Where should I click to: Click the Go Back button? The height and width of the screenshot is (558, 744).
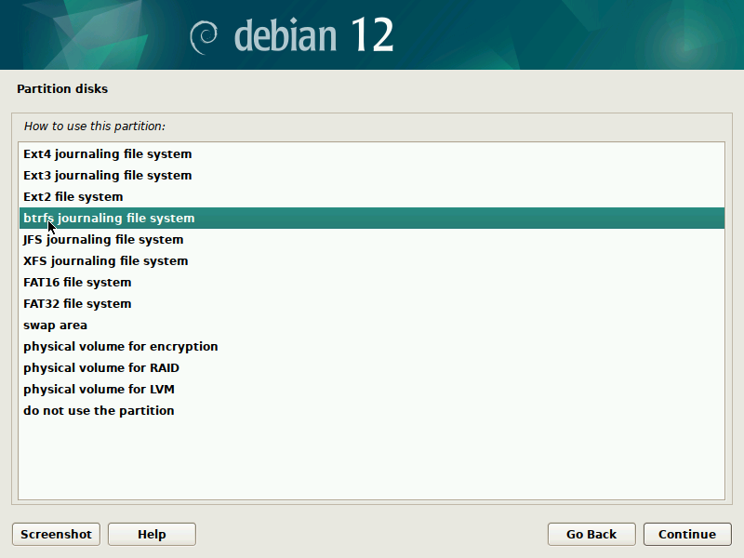[591, 534]
